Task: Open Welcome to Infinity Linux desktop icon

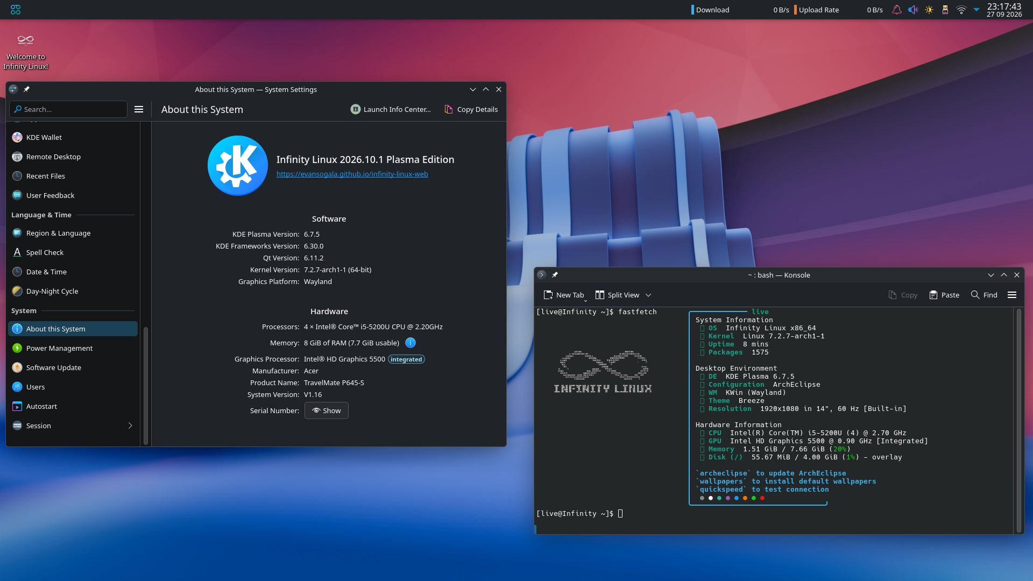Action: click(26, 52)
